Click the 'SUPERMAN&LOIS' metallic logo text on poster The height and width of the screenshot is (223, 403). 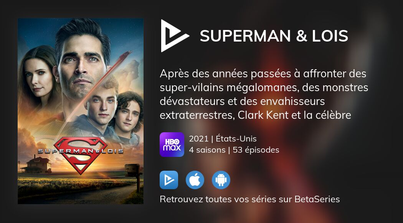[x=81, y=151]
